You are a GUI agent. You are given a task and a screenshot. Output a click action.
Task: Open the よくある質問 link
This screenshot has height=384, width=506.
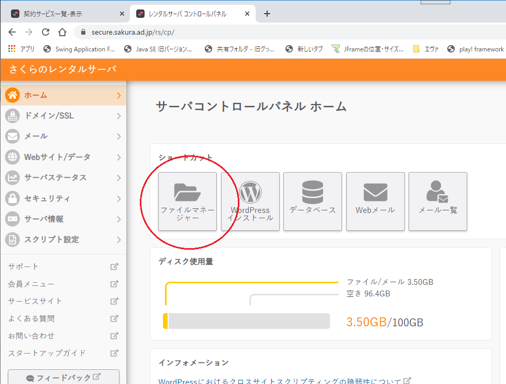[x=31, y=319]
